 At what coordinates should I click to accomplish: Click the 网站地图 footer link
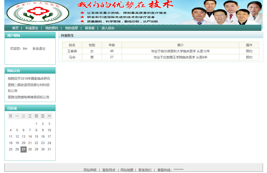pyautogui.click(x=127, y=170)
